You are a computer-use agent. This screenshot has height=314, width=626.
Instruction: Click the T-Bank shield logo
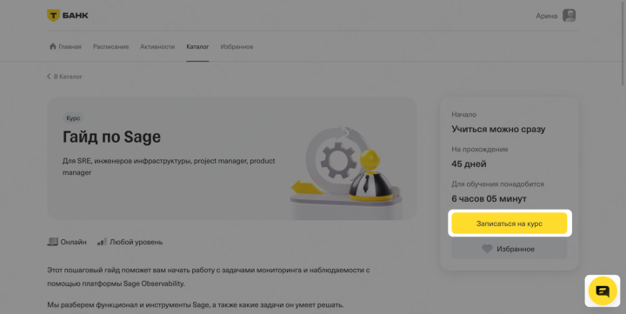click(53, 15)
